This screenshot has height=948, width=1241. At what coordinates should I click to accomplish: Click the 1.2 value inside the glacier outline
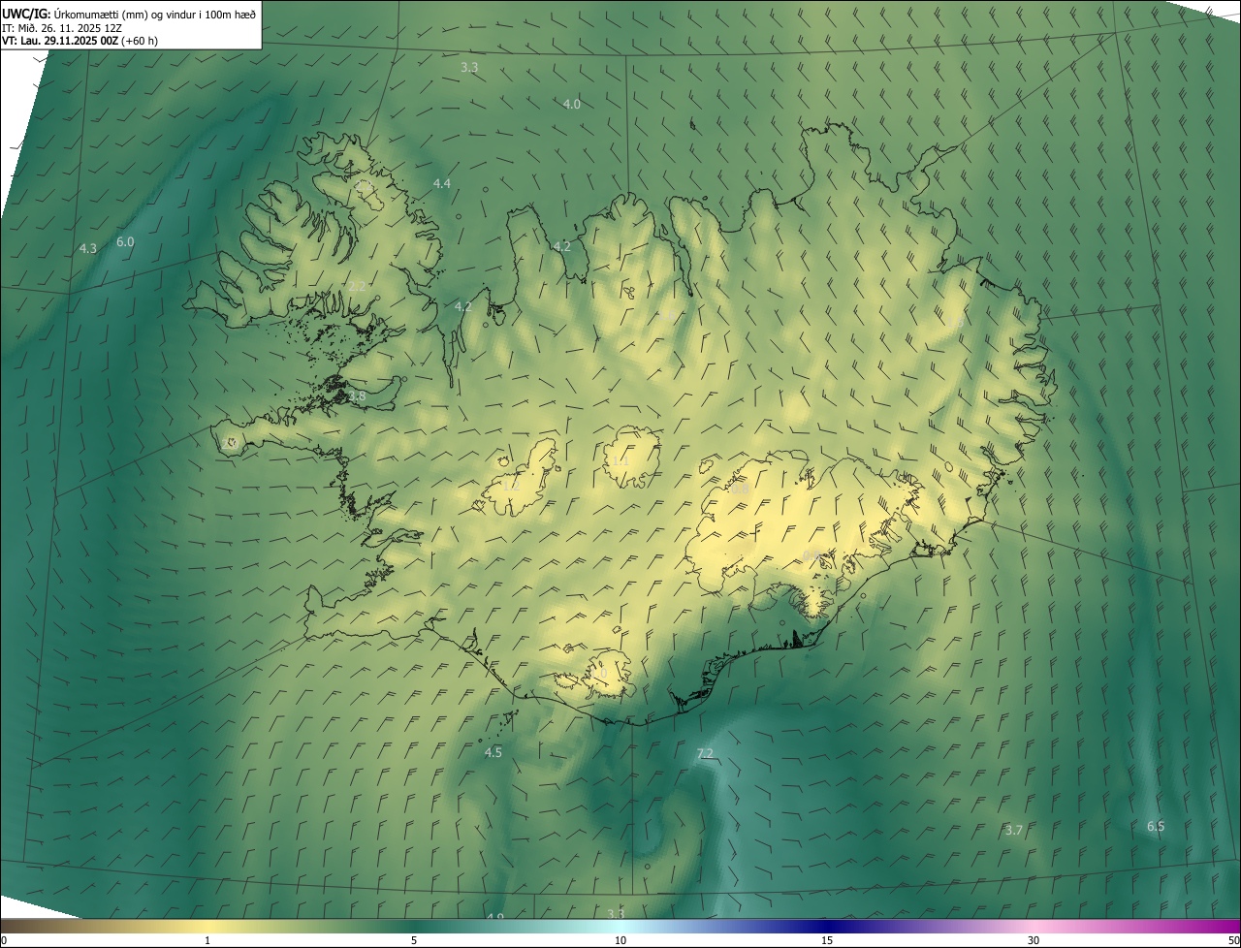coord(511,485)
